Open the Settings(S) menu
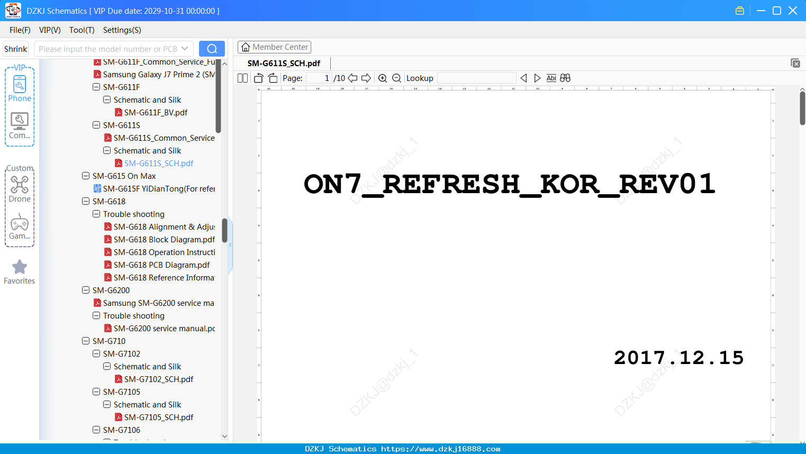 click(x=122, y=30)
